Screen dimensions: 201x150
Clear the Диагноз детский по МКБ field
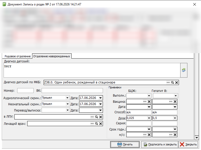coord(177,82)
